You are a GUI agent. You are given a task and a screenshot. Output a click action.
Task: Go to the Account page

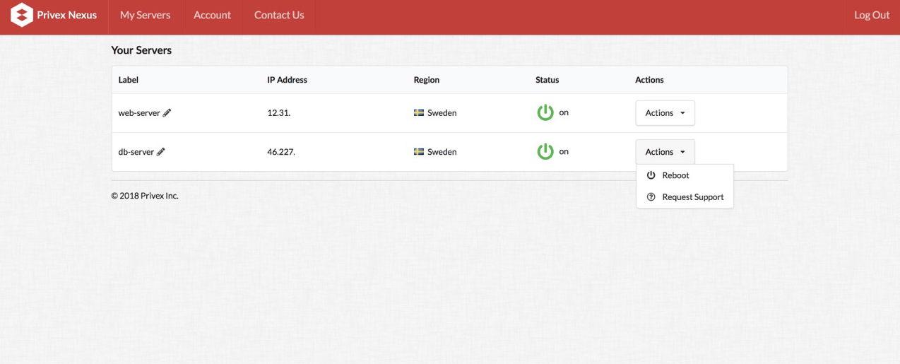tap(212, 15)
